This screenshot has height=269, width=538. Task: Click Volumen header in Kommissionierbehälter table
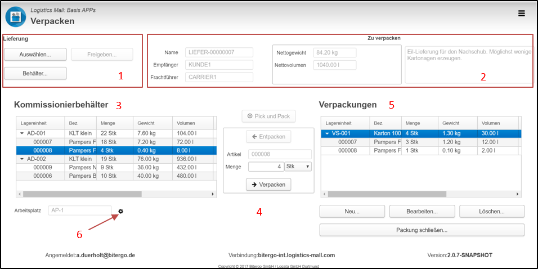(193, 123)
